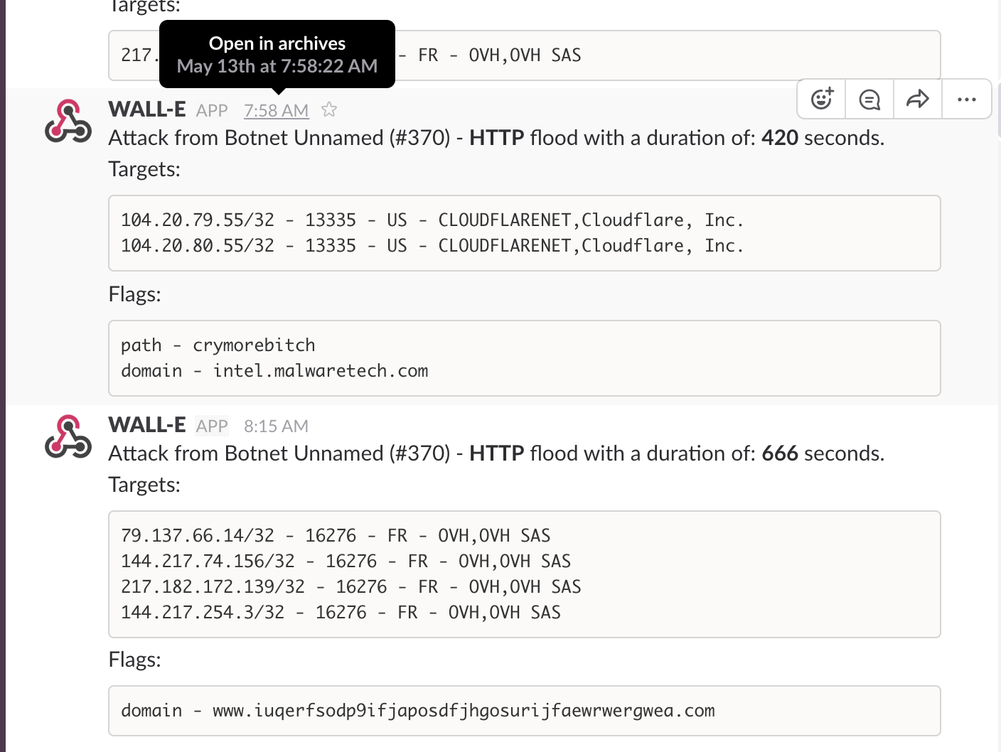Add a reaction to the 7:58 AM message
The image size is (1001, 752).
coord(822,99)
